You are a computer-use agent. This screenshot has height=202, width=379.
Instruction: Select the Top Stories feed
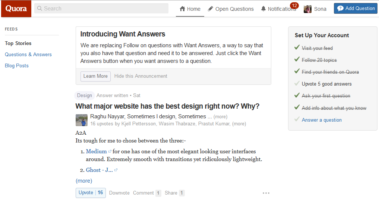click(18, 43)
